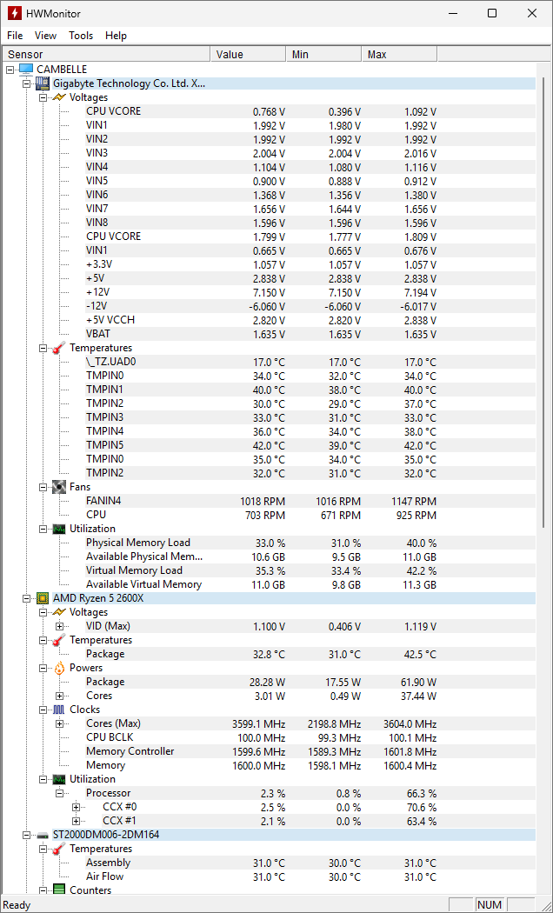Click the vertical scrollbar thumb

click(x=544, y=303)
